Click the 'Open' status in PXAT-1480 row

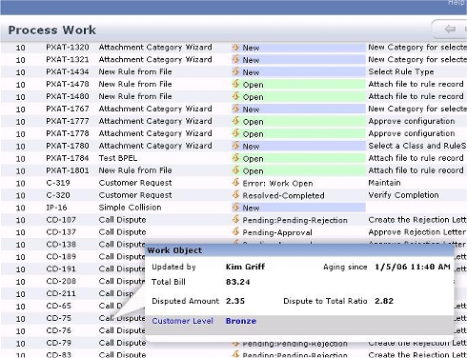click(253, 97)
